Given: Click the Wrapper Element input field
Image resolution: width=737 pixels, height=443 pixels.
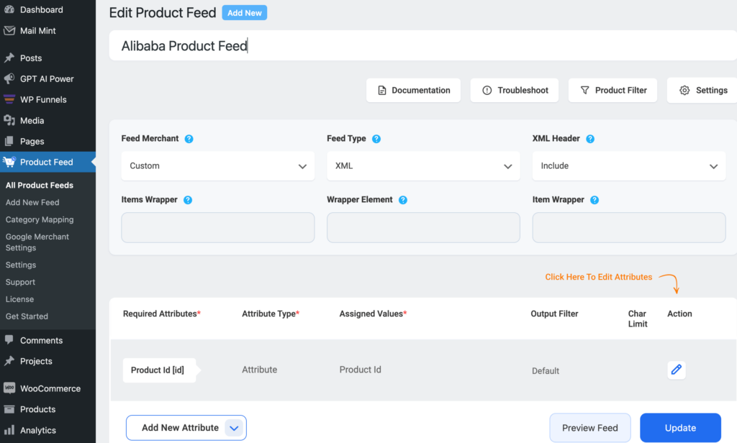Looking at the screenshot, I should coord(423,227).
